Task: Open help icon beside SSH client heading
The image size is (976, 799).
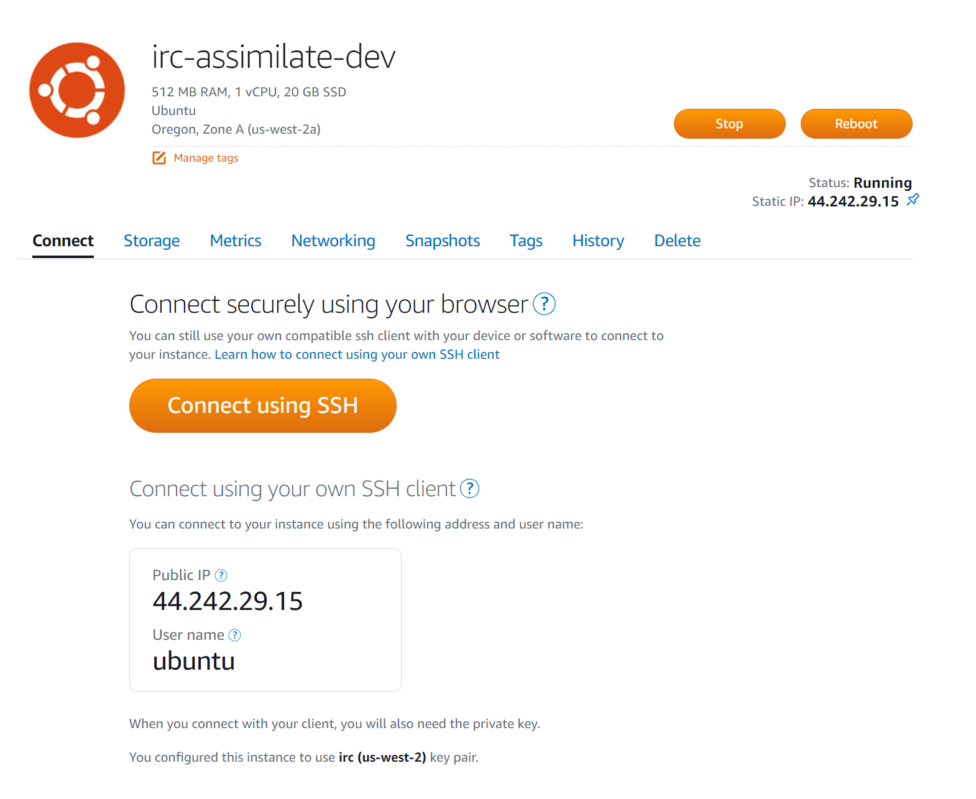Action: point(469,489)
